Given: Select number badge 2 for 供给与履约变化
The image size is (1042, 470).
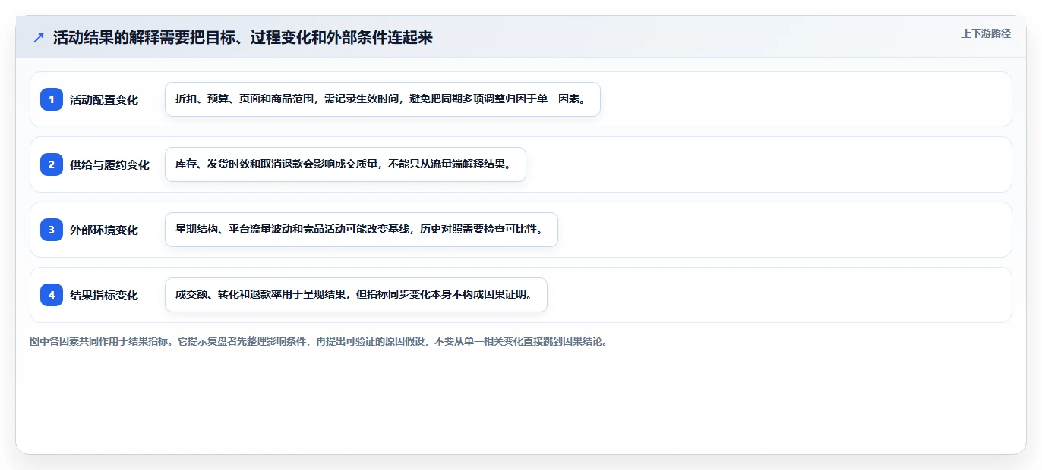Looking at the screenshot, I should pos(52,164).
